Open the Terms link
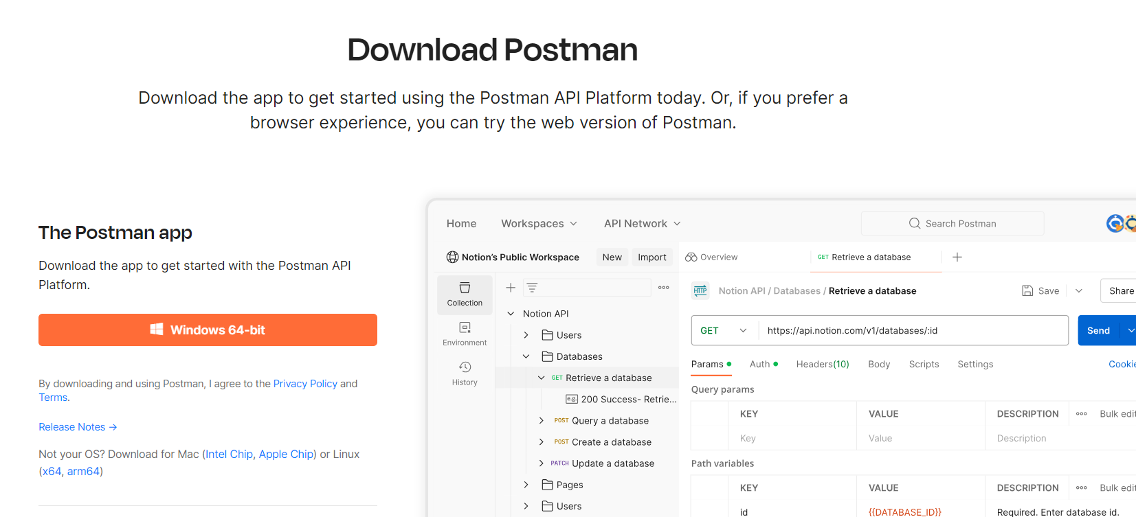 [x=53, y=398]
